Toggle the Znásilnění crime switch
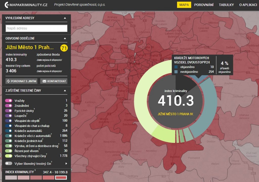This screenshot has height=182, width=259. [9, 105]
